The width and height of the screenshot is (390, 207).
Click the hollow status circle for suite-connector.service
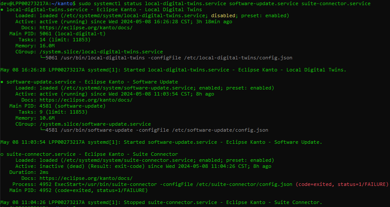tap(2, 154)
